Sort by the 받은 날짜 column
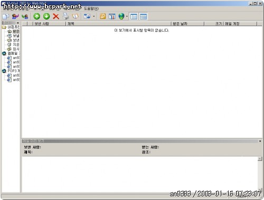 [187, 24]
